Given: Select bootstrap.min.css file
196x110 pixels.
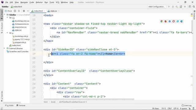Looking at the screenshot, I should 21,21.
